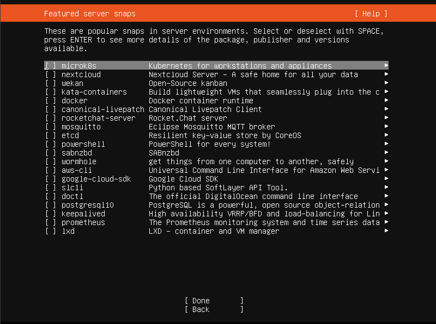Show slcli details arrow
The image size is (436, 324).
[386, 187]
